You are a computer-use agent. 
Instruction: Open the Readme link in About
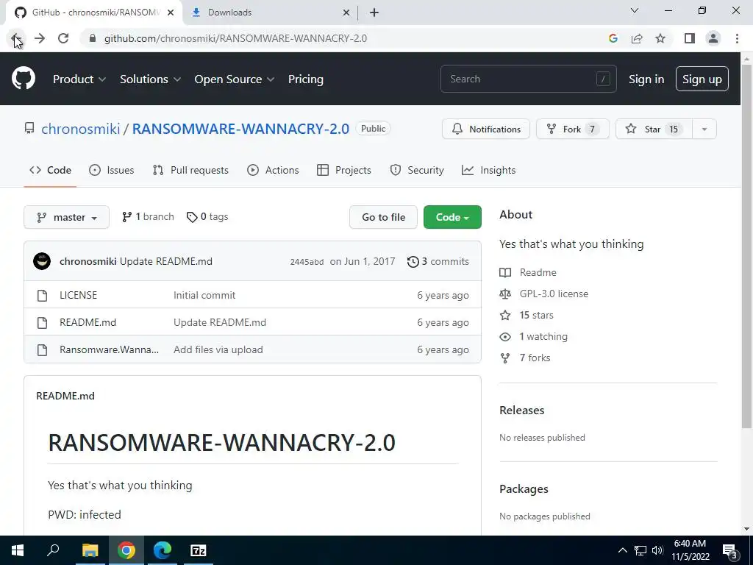click(538, 272)
